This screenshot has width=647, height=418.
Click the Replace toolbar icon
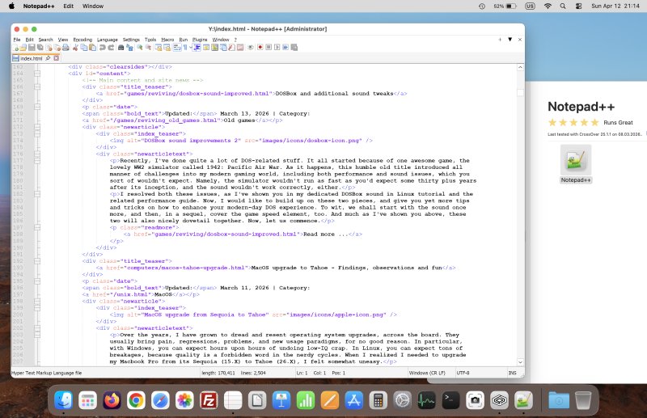pos(129,48)
